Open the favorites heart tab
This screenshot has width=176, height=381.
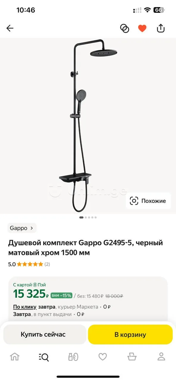[x=102, y=357]
